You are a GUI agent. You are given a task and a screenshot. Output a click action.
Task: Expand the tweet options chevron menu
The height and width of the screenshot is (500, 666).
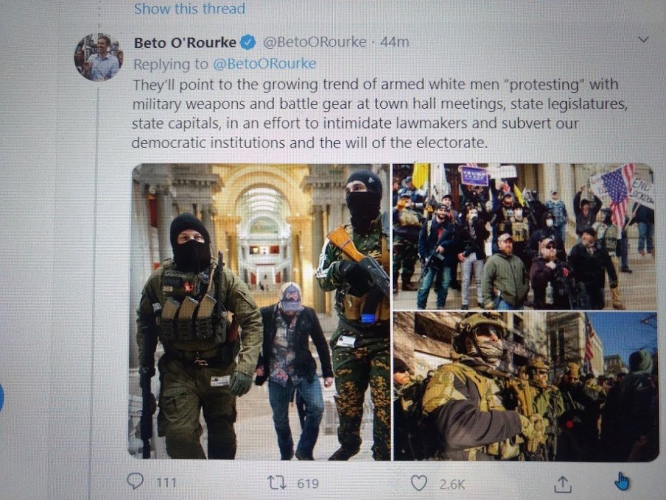pyautogui.click(x=643, y=39)
